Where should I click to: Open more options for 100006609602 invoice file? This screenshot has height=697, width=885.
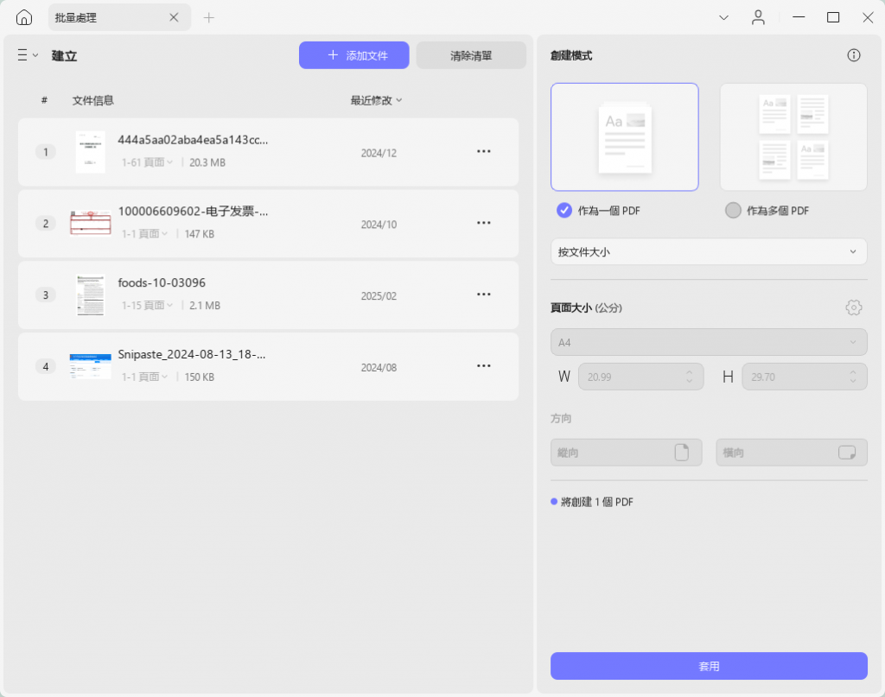(x=484, y=223)
